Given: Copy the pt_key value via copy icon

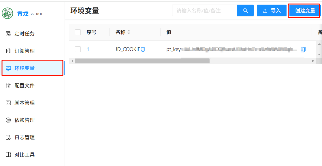Looking at the screenshot, I should tap(303, 49).
